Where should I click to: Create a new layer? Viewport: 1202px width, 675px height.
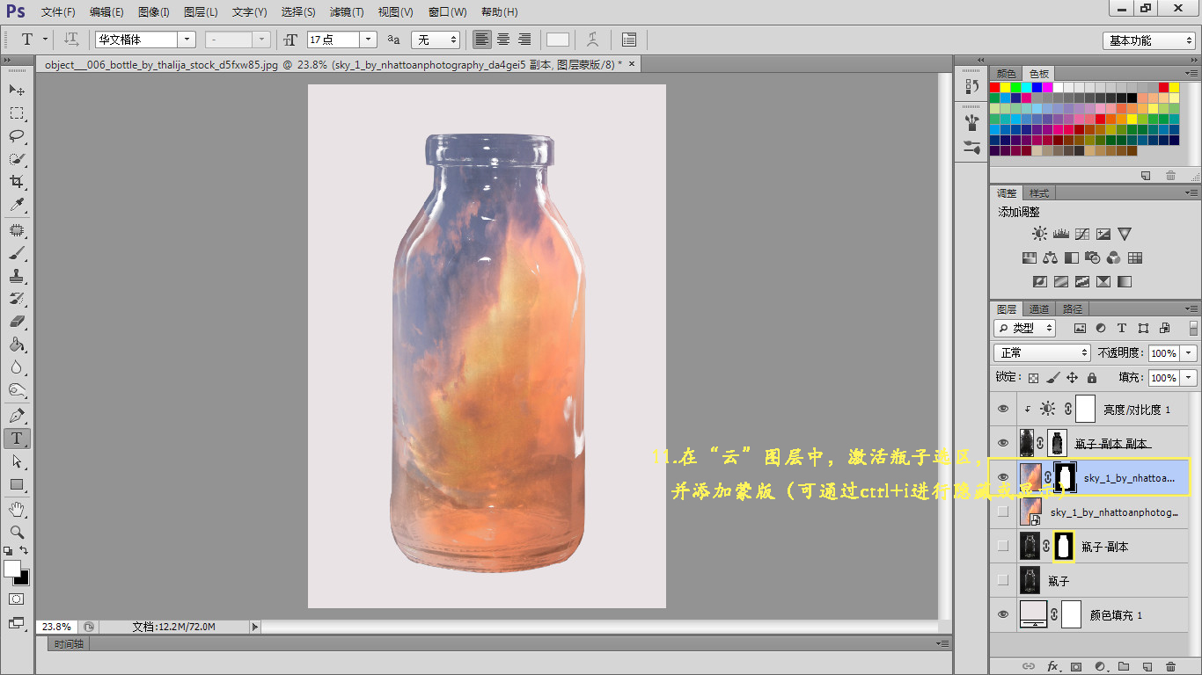pyautogui.click(x=1147, y=667)
